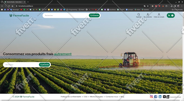Open the GitHub bookmark icon

[x=87, y=10]
